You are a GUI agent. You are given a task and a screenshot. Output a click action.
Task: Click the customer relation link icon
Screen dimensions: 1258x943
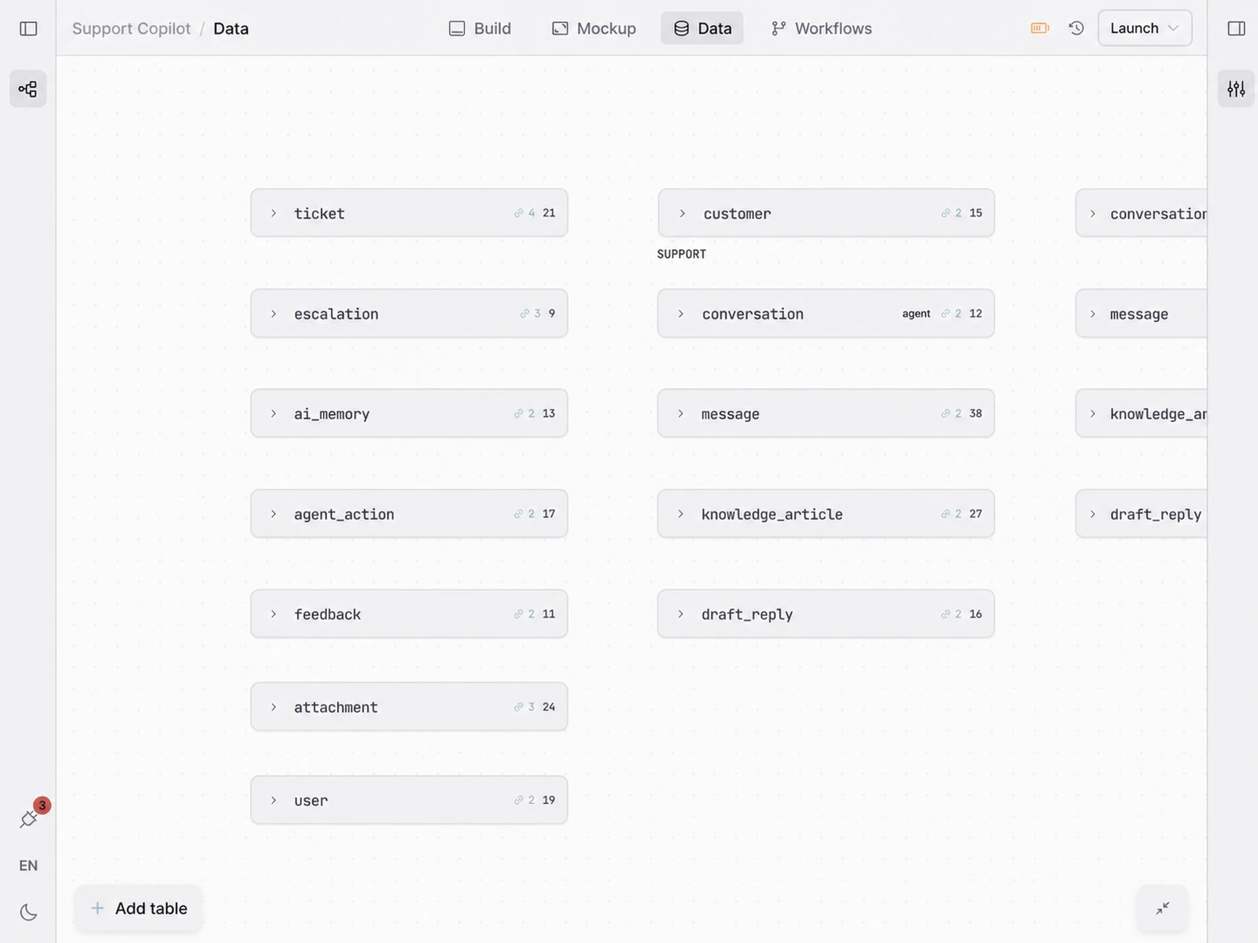coord(946,213)
